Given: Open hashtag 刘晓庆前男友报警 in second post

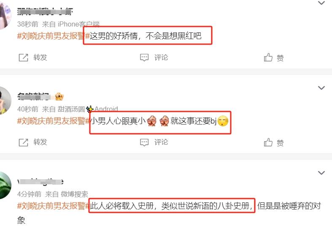Looking at the screenshot, I should click(53, 121).
